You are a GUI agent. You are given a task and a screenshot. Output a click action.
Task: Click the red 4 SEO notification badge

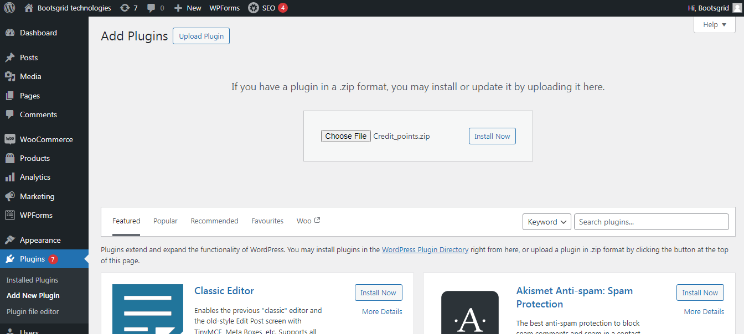[283, 8]
